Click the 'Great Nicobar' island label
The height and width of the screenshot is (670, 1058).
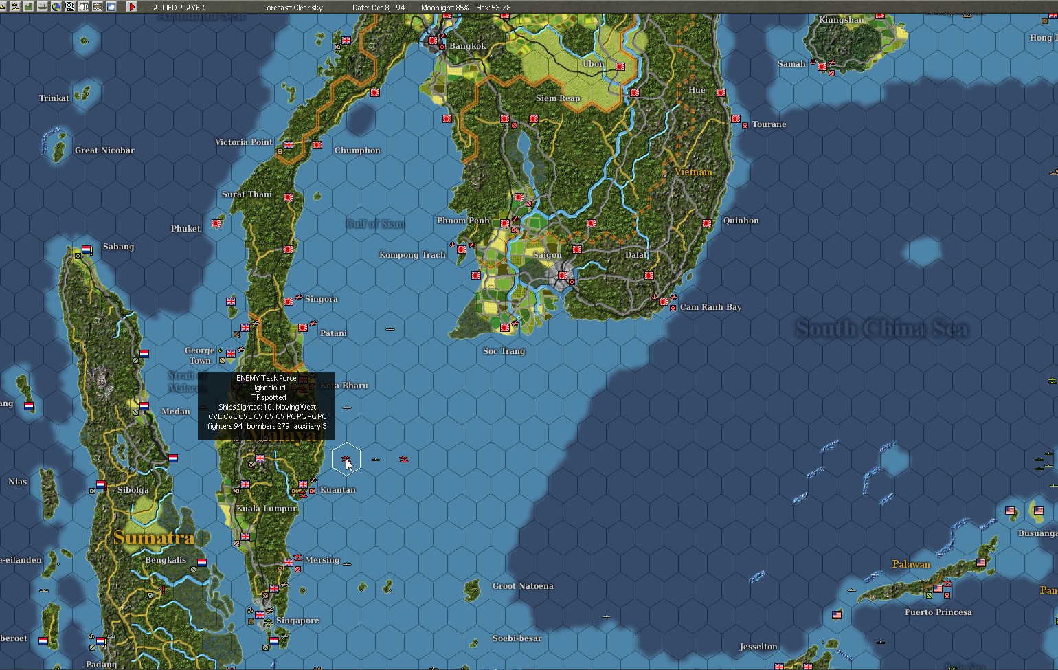104,150
